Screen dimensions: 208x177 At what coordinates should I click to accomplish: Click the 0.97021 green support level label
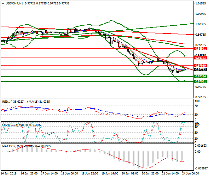(200, 82)
